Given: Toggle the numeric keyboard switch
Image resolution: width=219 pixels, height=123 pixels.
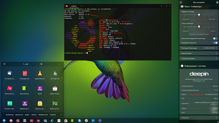Looking at the screenshot, I should pos(215,39).
